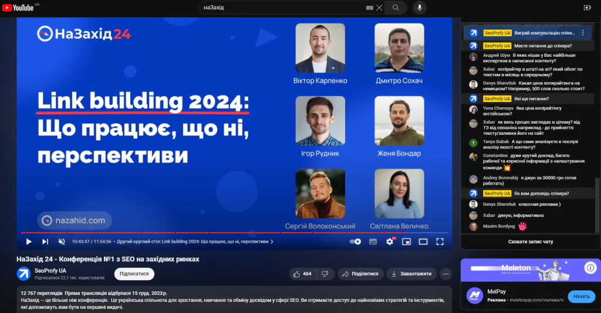This screenshot has height=313, width=601.
Task: Click chat message Маєте питання до спікера?
Action: click(x=543, y=46)
